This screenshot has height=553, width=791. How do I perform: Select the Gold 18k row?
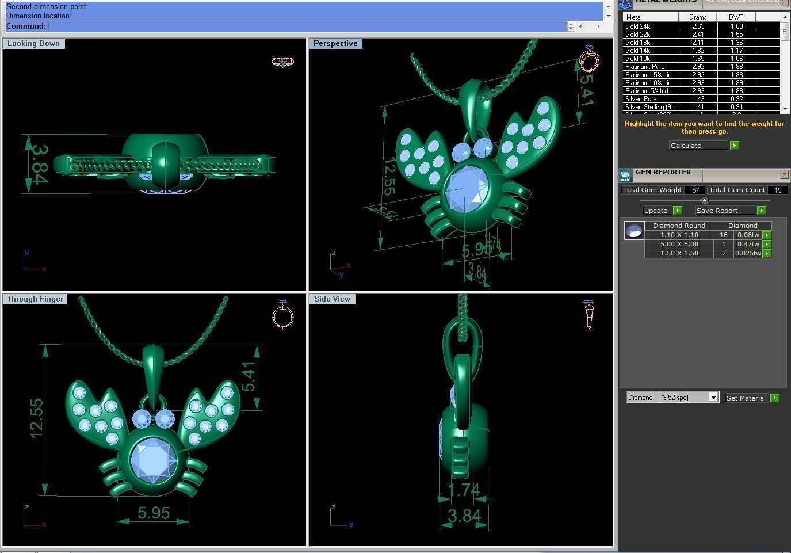tap(701, 43)
